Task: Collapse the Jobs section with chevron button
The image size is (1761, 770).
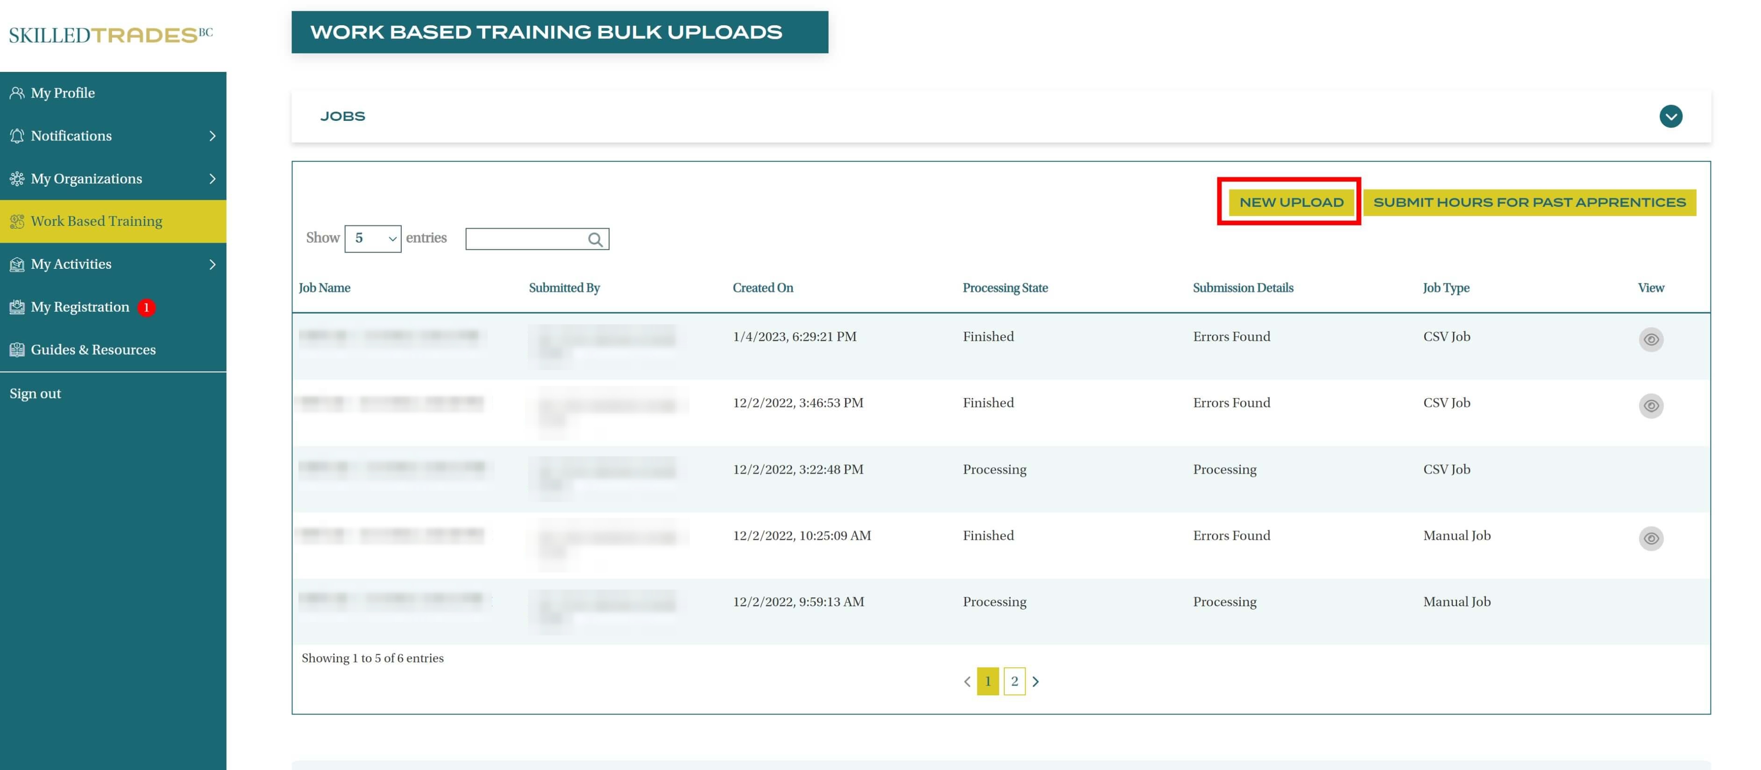Action: tap(1670, 116)
